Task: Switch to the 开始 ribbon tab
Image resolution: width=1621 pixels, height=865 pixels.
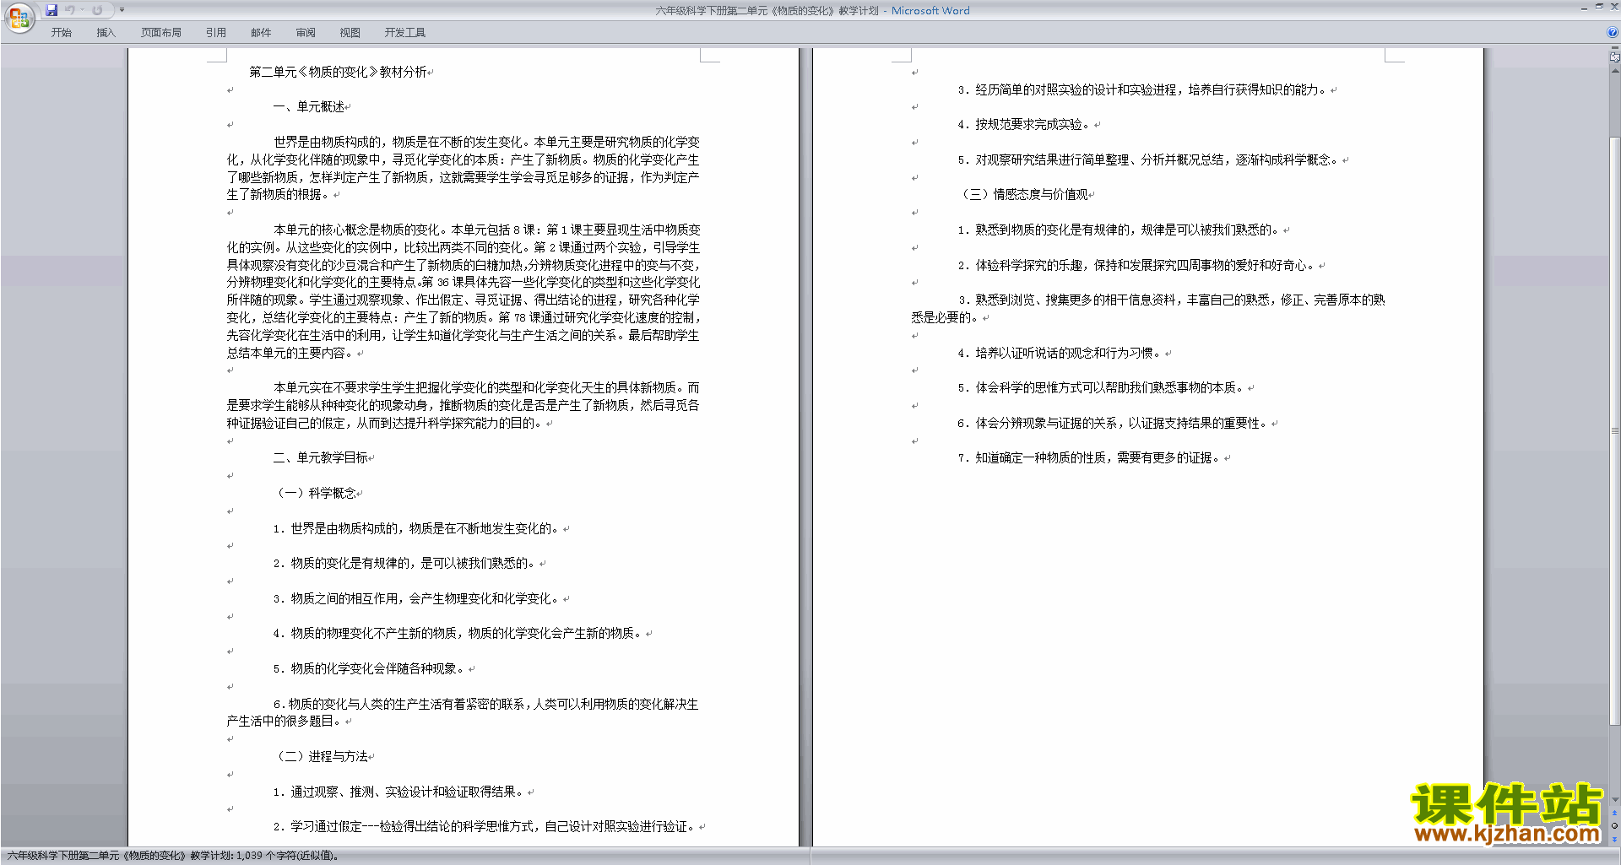Action: pyautogui.click(x=61, y=33)
